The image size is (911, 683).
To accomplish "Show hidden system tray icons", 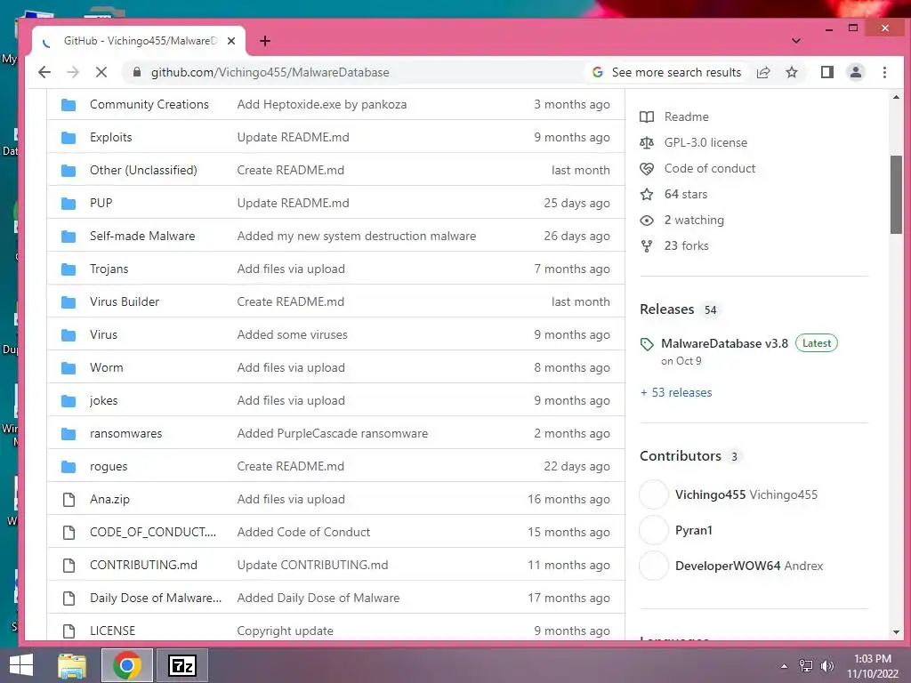I will point(784,666).
